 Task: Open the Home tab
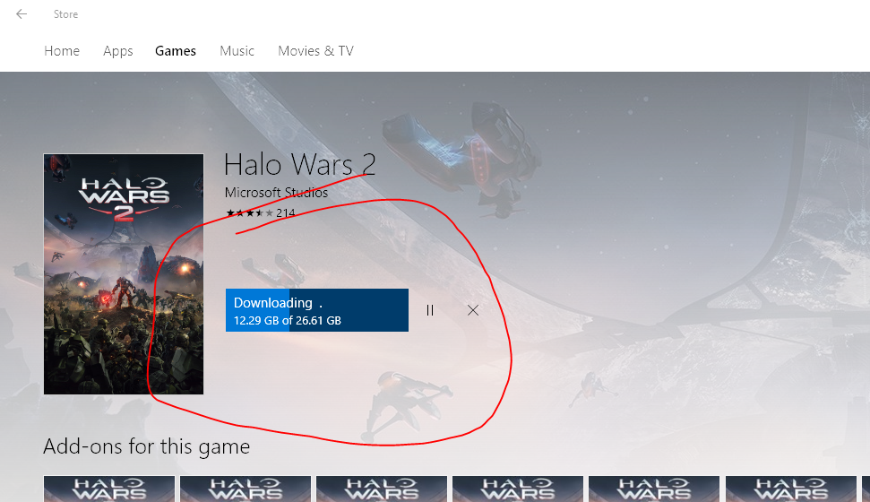62,51
